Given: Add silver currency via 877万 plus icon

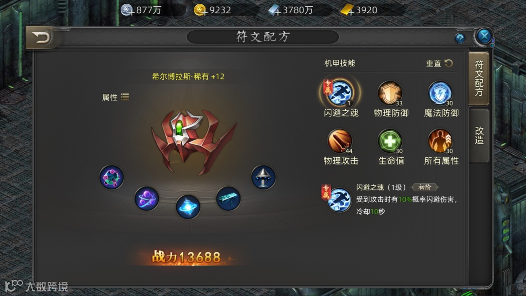Looking at the screenshot, I should coord(127,10).
